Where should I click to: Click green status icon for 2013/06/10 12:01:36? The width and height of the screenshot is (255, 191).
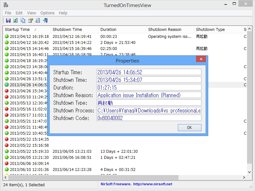pyautogui.click(x=7, y=169)
